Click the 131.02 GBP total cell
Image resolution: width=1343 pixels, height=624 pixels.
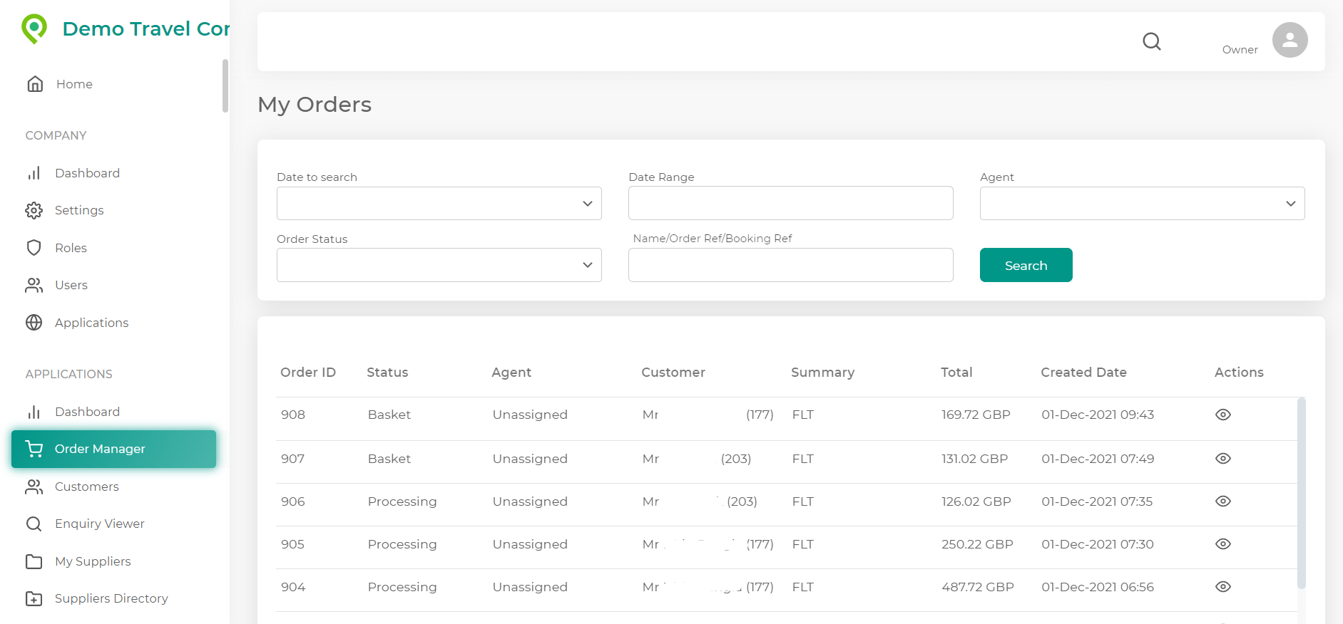coord(975,459)
